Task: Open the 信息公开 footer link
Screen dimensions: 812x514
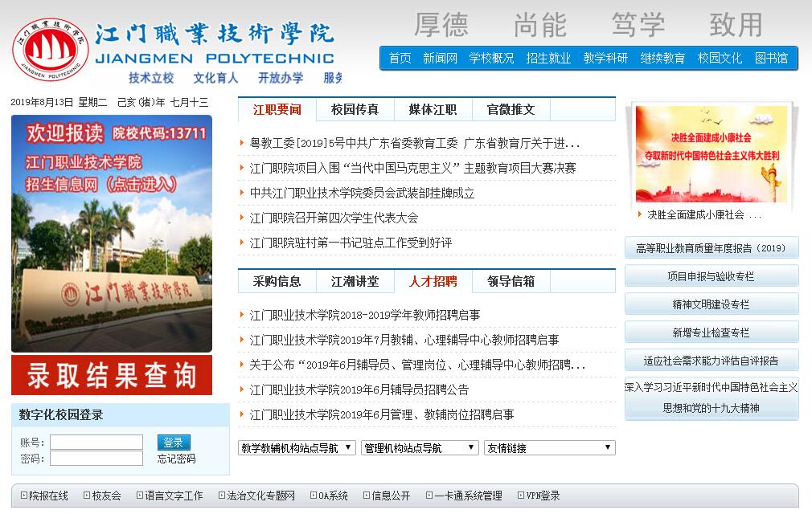Action: (390, 496)
